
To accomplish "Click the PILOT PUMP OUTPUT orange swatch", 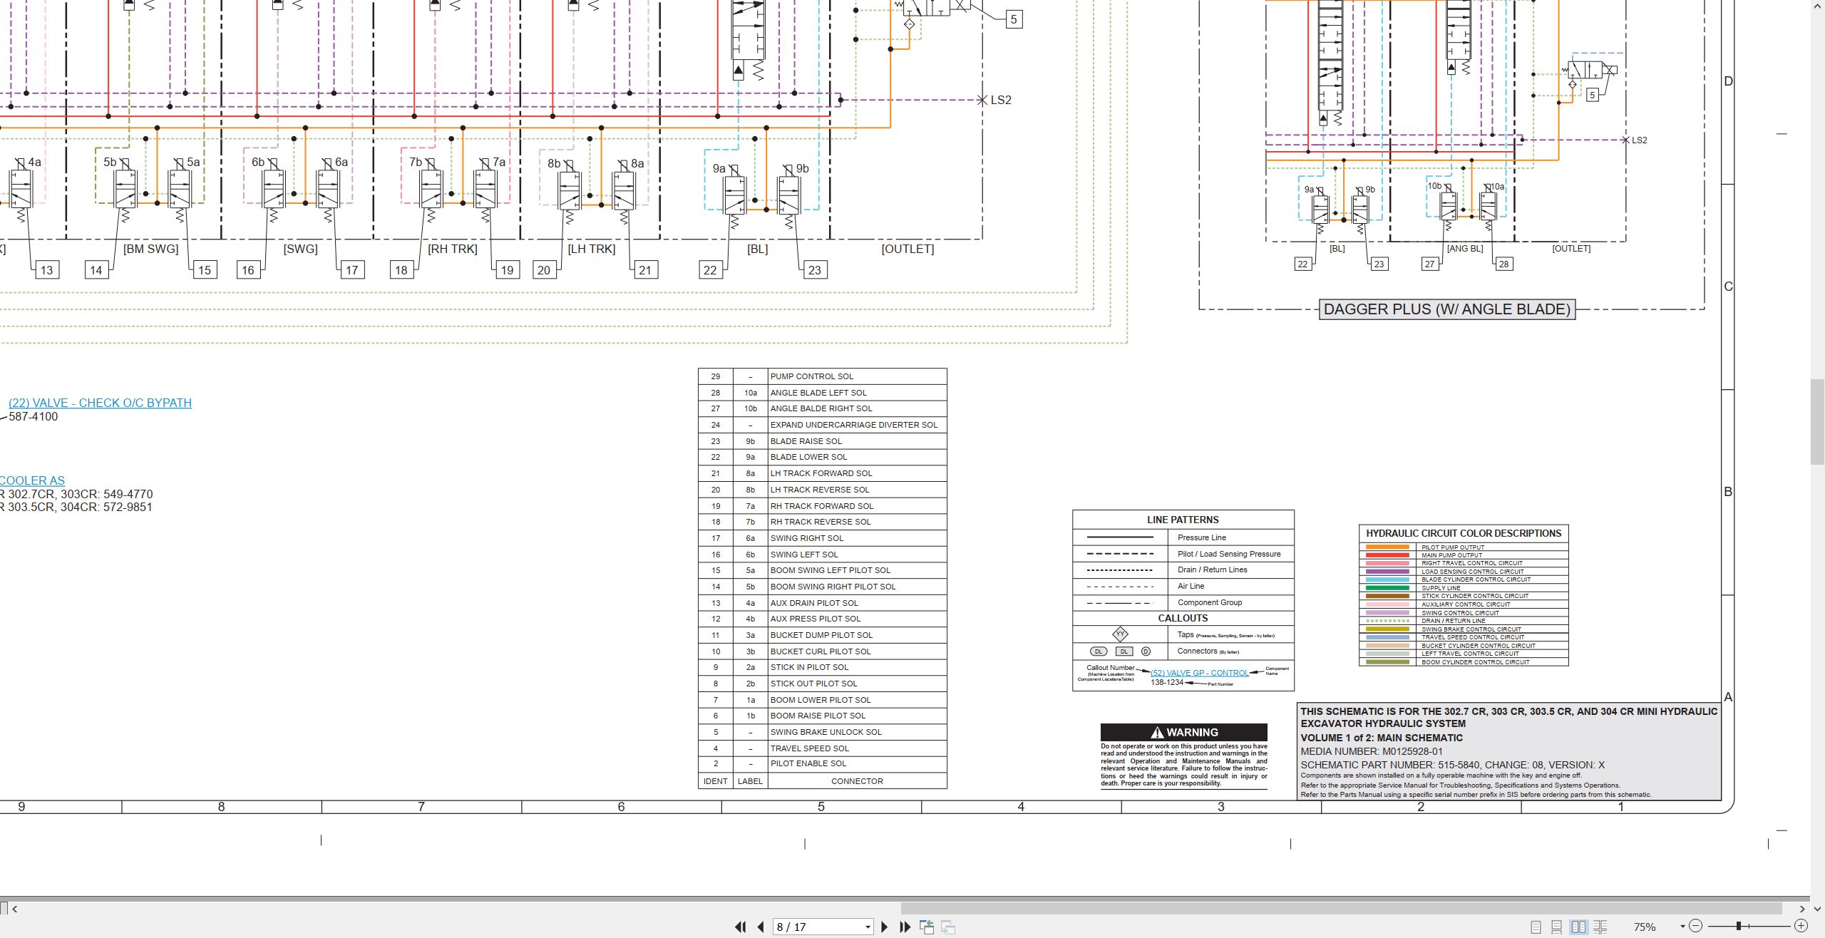I will pyautogui.click(x=1387, y=547).
